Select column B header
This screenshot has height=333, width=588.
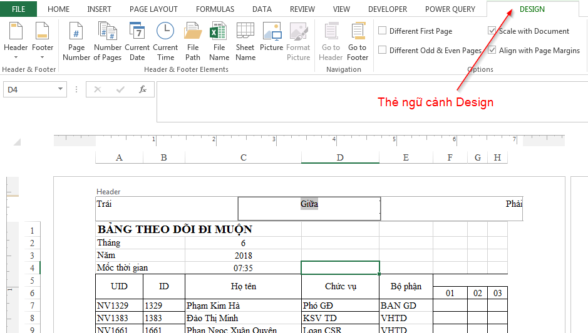coord(164,157)
